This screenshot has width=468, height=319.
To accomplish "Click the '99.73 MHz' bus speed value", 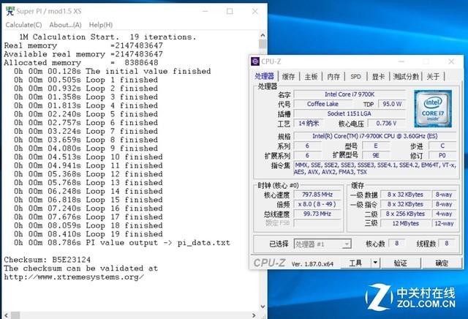I will pos(317,214).
